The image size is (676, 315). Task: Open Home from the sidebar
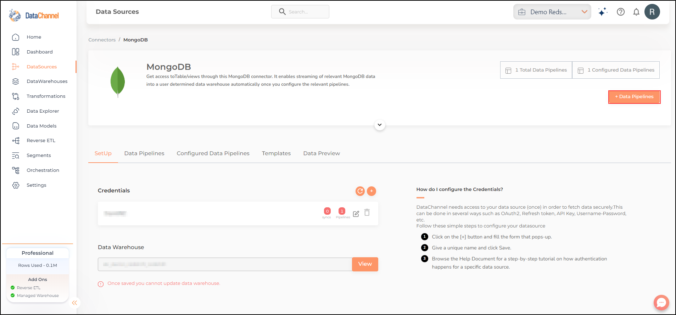coord(34,37)
